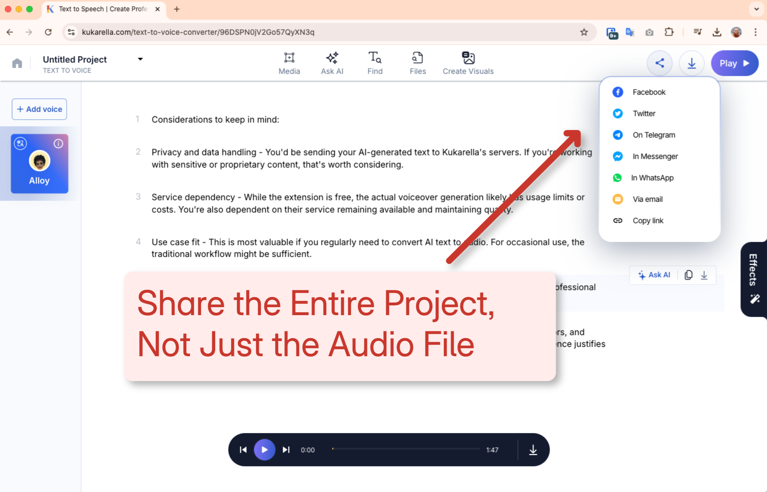Open the Files tool
This screenshot has height=492, width=767.
(x=418, y=63)
